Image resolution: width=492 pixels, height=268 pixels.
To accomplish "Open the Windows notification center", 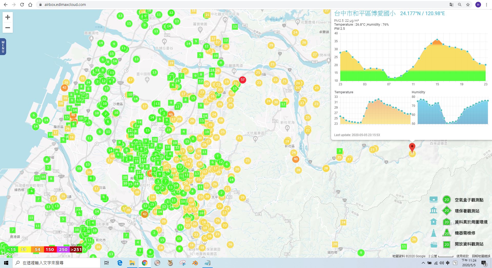I will point(484,263).
